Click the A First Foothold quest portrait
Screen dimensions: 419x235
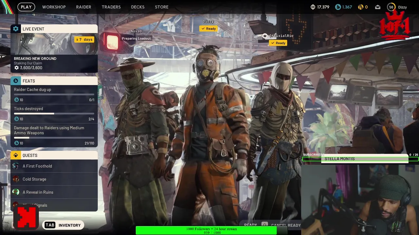pyautogui.click(x=16, y=166)
